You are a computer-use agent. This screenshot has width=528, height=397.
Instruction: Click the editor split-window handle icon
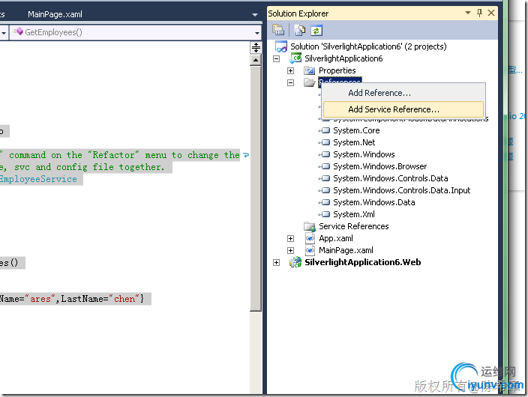coord(256,46)
